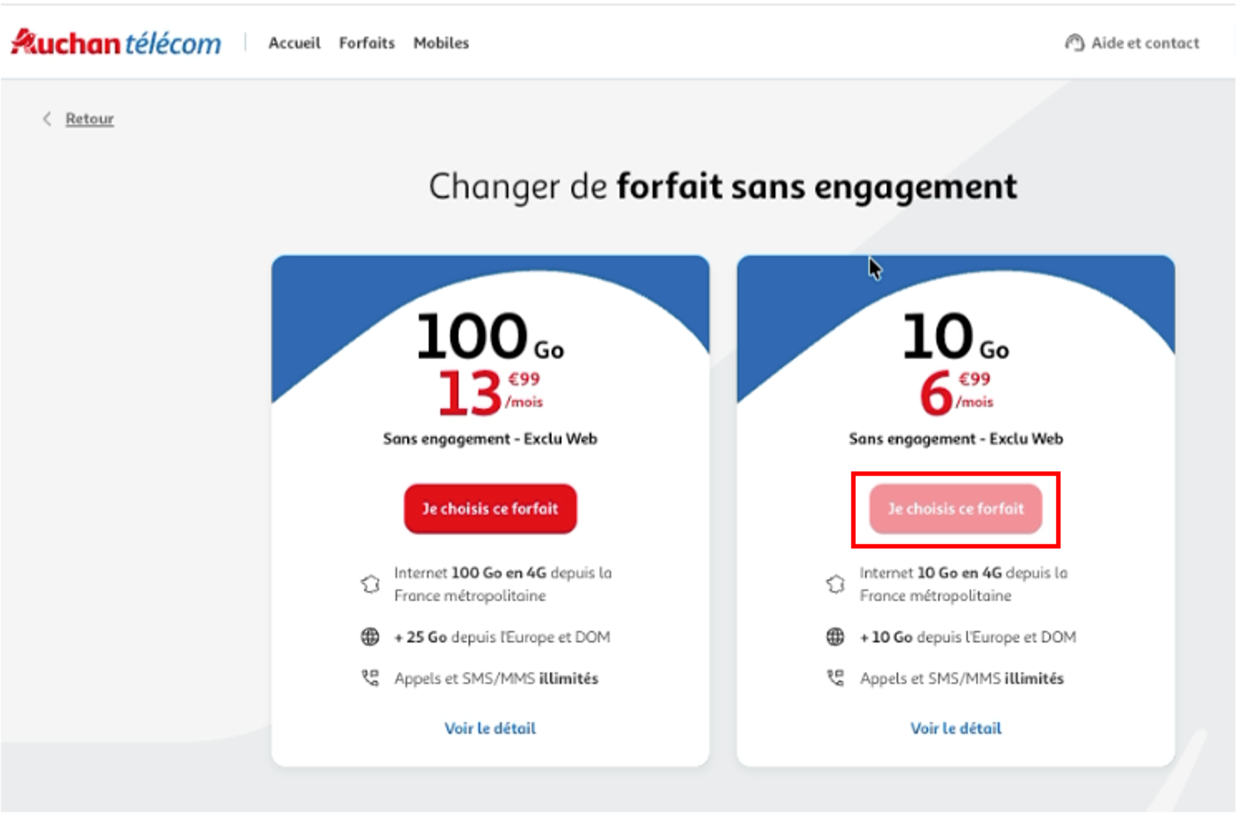Click the globe icon next to '+ 10 Go depuis l'Europe'
Image resolution: width=1237 pixels, height=813 pixels.
(x=835, y=638)
